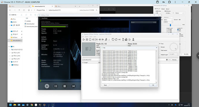Select the networkaudiod-515 Explorer tab
This screenshot has height=107, width=199.
click(x=42, y=6)
